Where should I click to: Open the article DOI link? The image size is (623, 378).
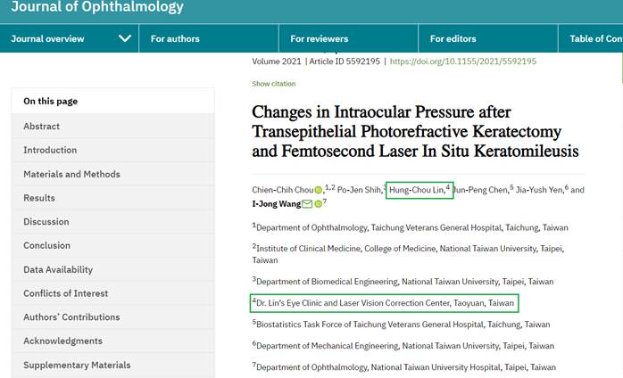click(463, 62)
